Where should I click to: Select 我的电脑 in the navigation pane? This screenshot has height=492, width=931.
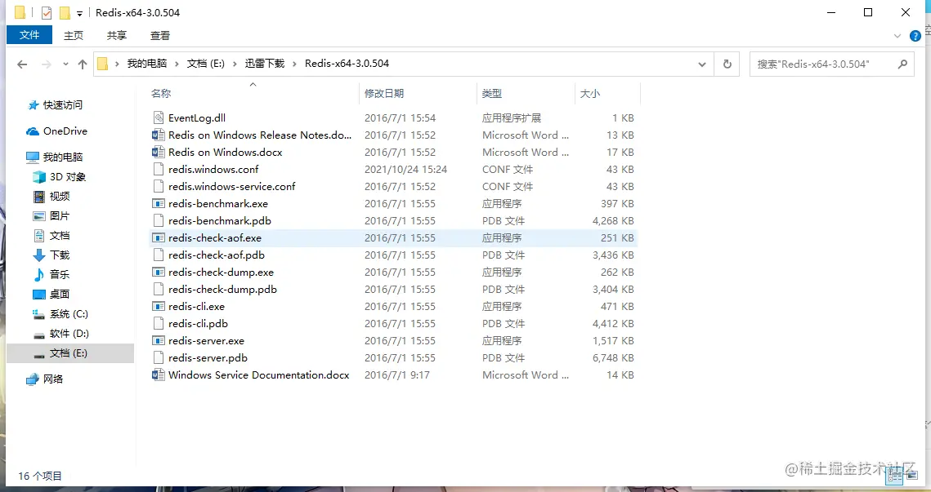(55, 157)
